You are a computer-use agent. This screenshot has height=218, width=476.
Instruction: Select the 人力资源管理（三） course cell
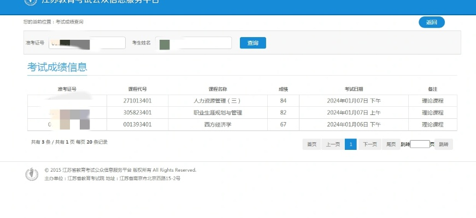(x=218, y=101)
